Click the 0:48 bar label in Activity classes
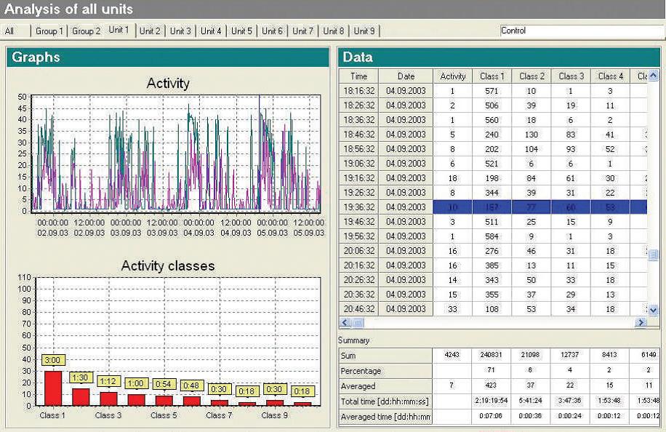 pyautogui.click(x=190, y=385)
